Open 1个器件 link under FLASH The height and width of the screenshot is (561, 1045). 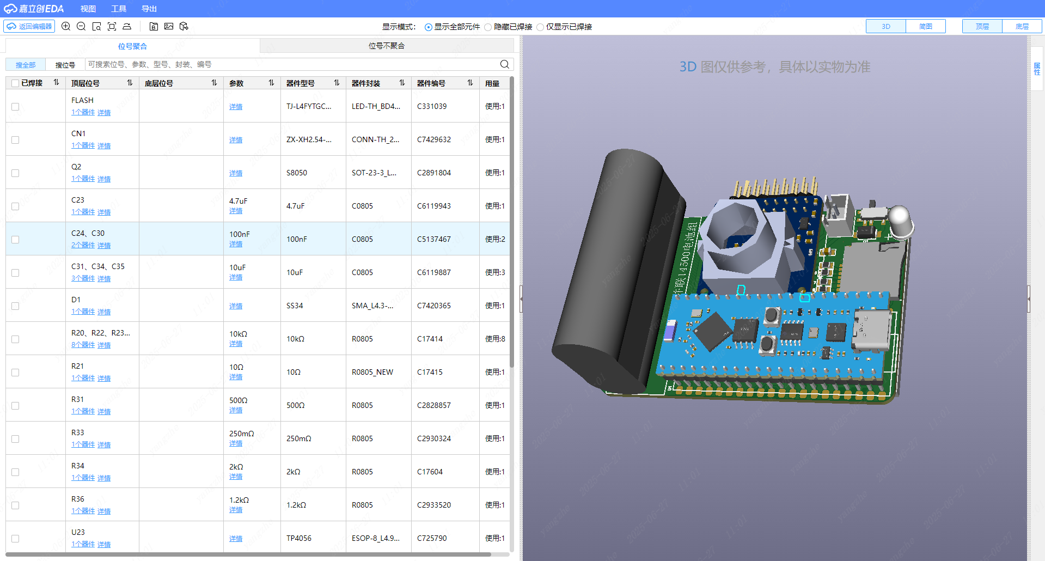click(83, 112)
